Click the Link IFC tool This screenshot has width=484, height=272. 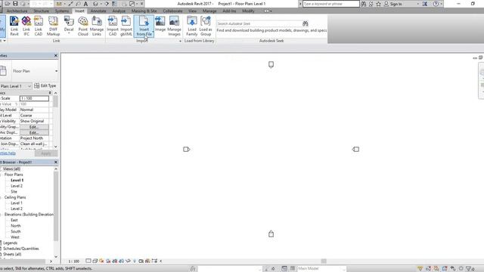tap(26, 26)
